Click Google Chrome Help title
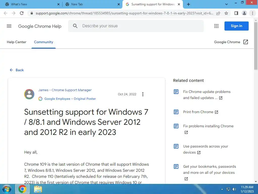 [40, 26]
